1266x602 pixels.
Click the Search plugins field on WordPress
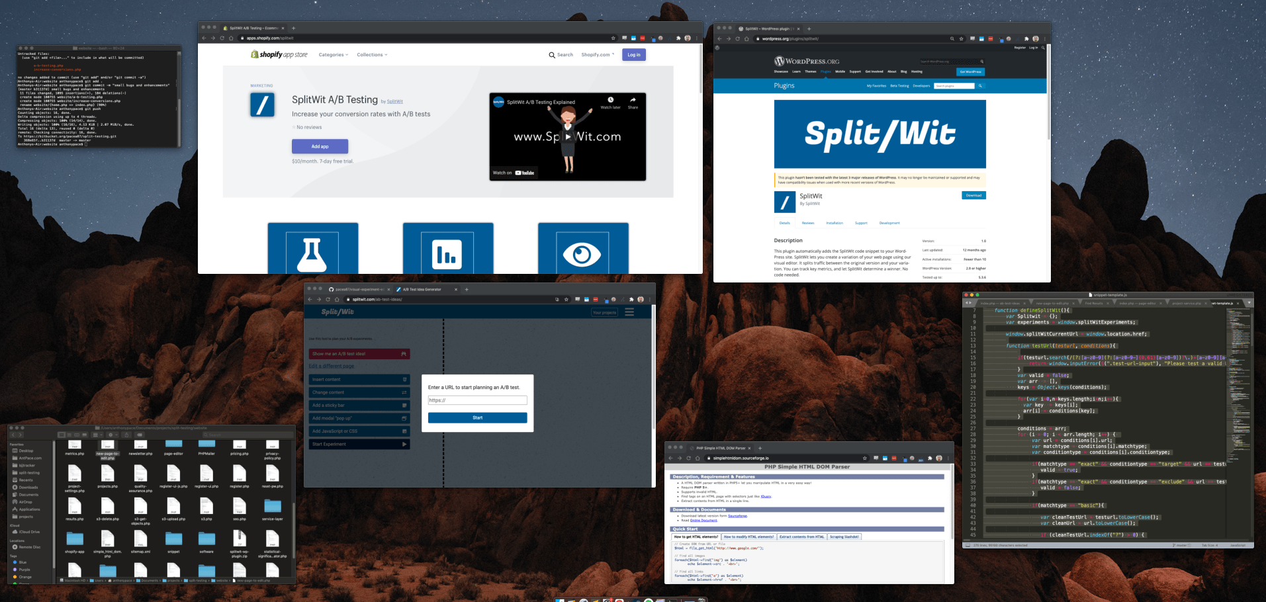tap(954, 86)
